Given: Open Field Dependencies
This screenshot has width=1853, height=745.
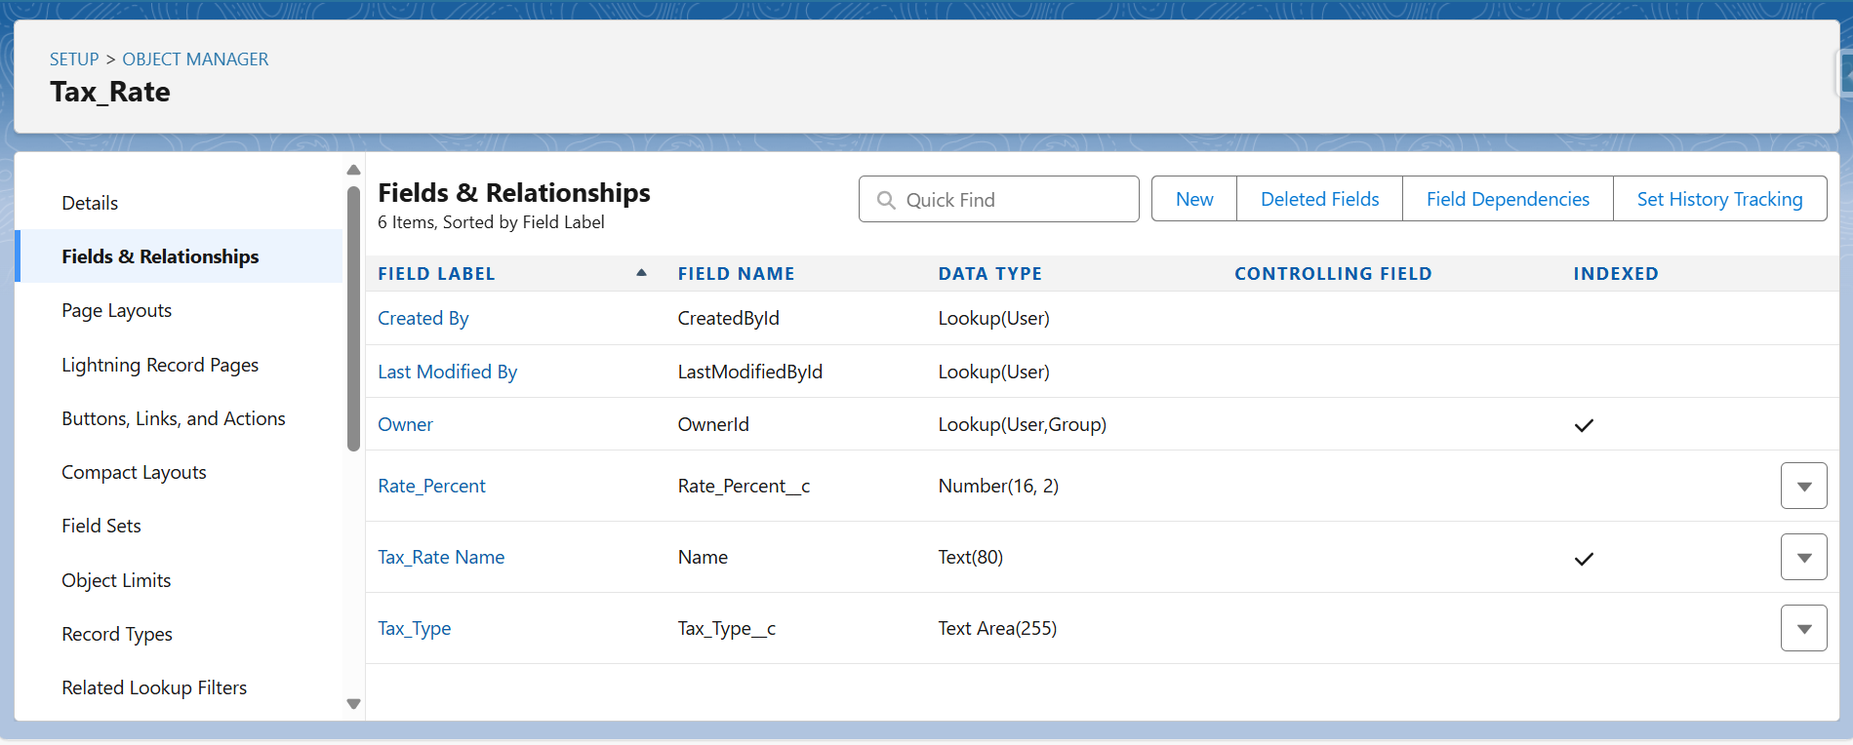Looking at the screenshot, I should 1508,199.
